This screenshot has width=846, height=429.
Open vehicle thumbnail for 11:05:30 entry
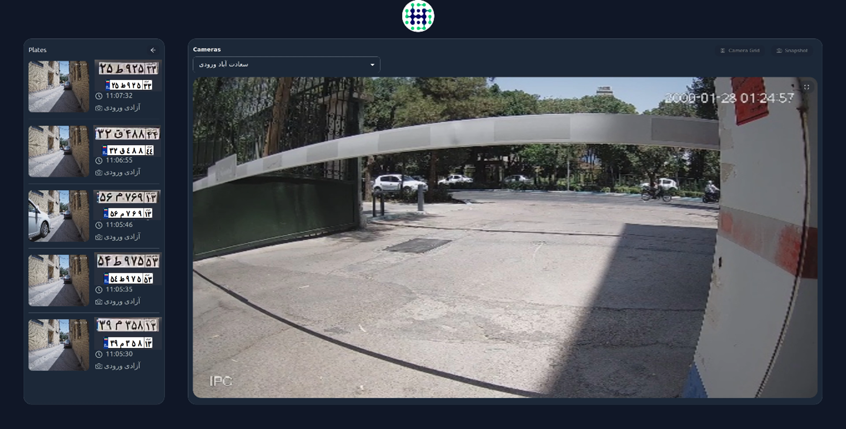click(59, 345)
